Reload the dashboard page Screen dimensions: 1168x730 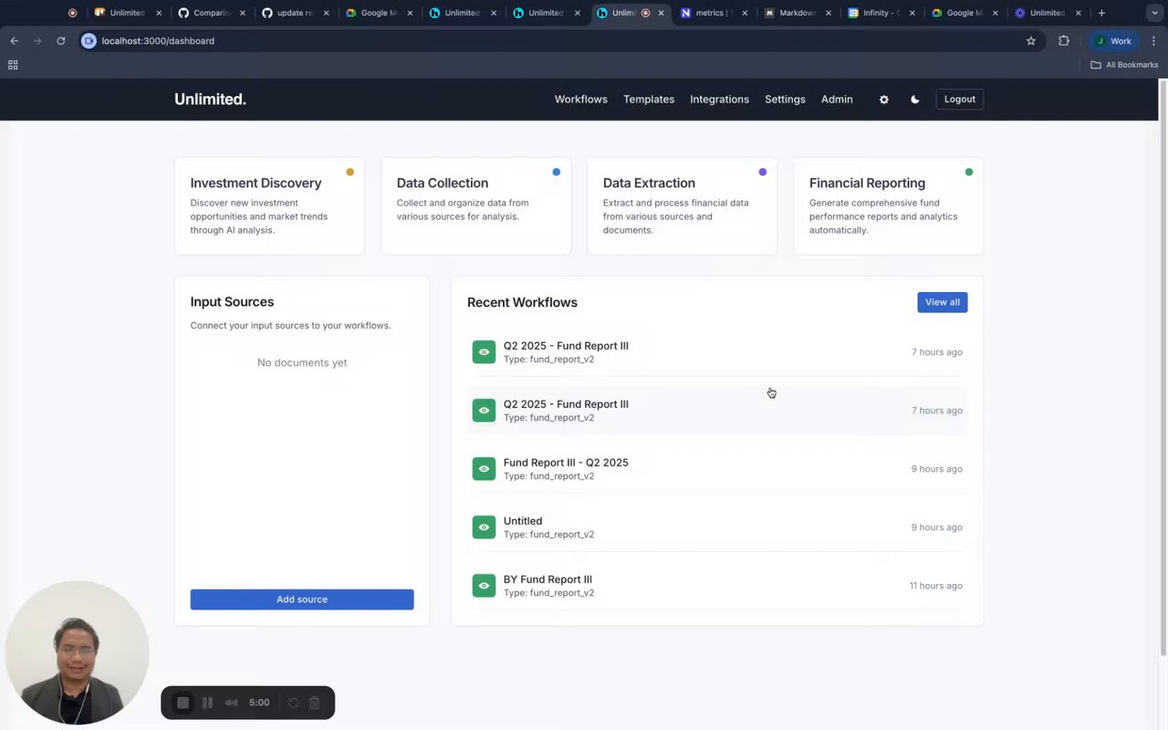[x=61, y=41]
